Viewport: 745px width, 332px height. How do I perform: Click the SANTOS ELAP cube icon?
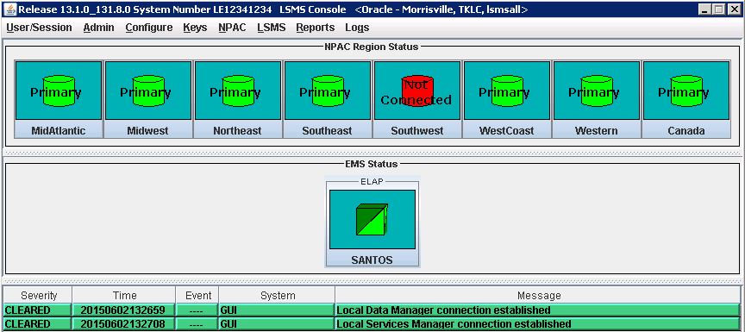coord(372,219)
